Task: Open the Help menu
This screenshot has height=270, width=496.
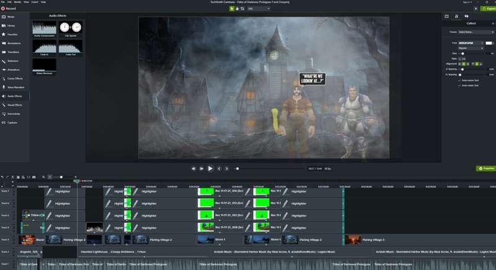Action: coord(43,2)
